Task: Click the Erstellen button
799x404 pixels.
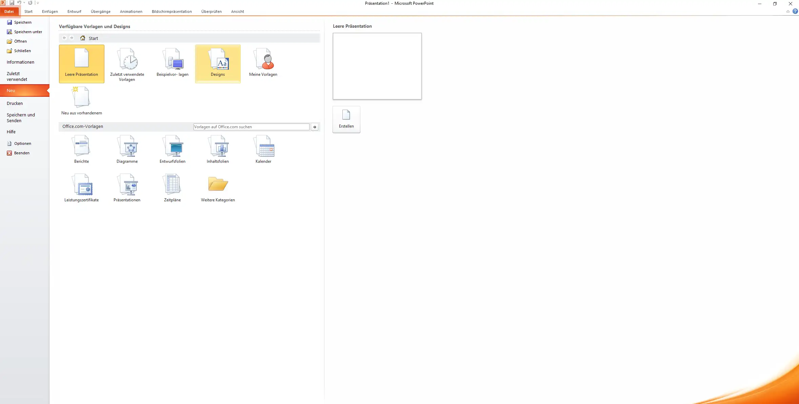Action: [x=346, y=119]
